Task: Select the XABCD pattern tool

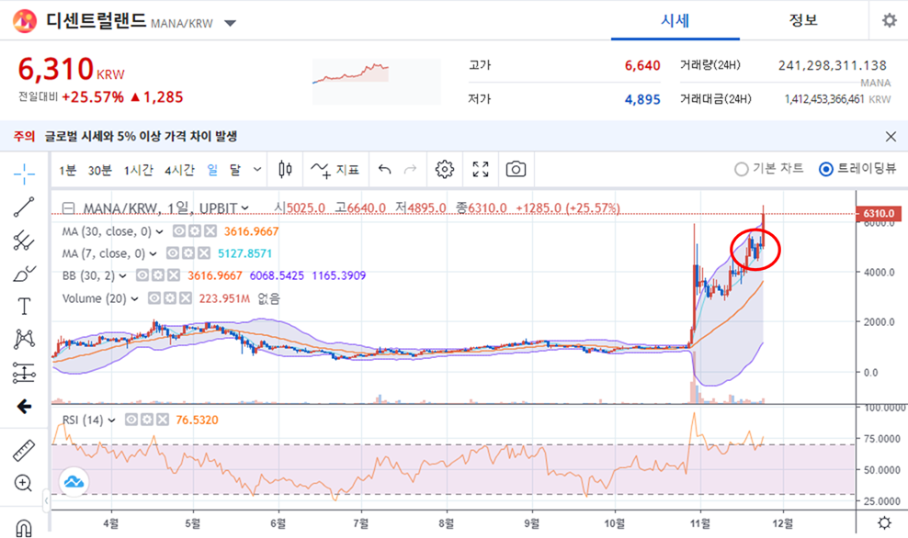Action: pos(24,339)
